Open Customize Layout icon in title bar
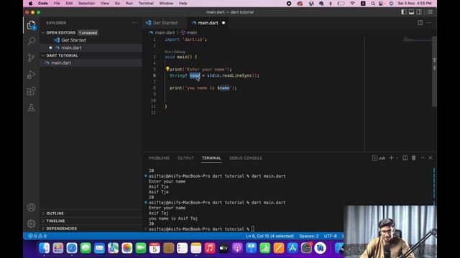This screenshot has height=258, width=460. coord(430,12)
